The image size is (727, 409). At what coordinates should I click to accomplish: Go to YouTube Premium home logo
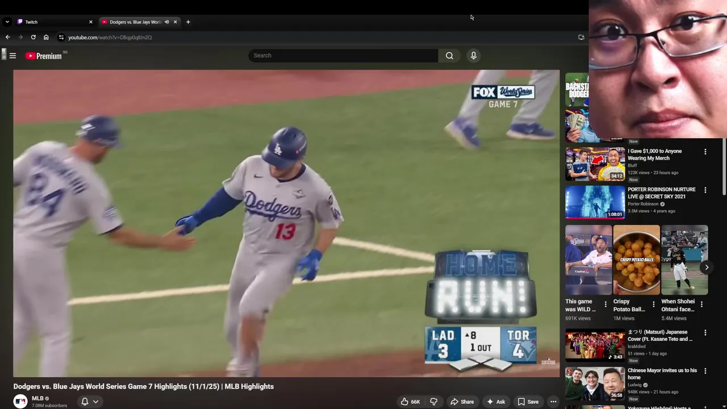click(44, 56)
